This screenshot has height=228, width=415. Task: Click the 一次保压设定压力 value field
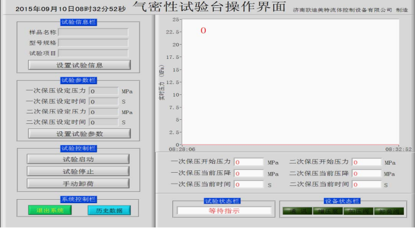(104, 91)
